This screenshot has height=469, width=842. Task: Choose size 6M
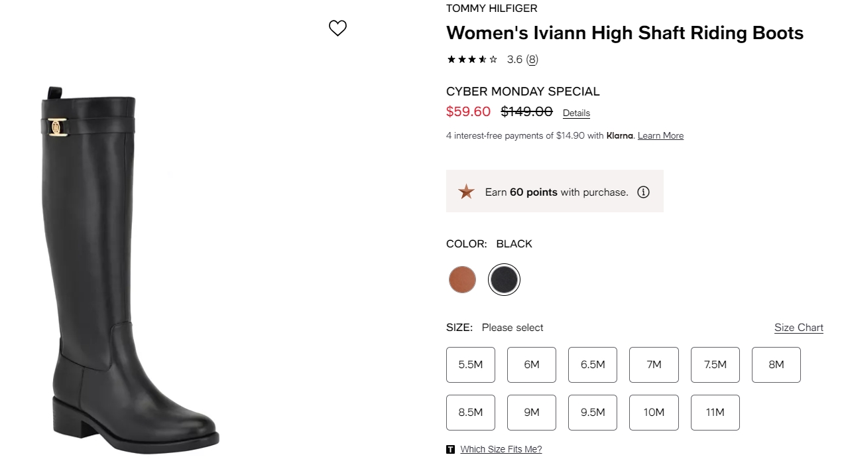tap(532, 364)
